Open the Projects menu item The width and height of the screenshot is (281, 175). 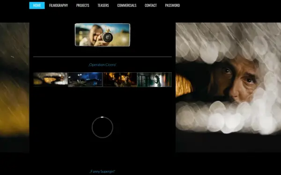[x=82, y=5]
